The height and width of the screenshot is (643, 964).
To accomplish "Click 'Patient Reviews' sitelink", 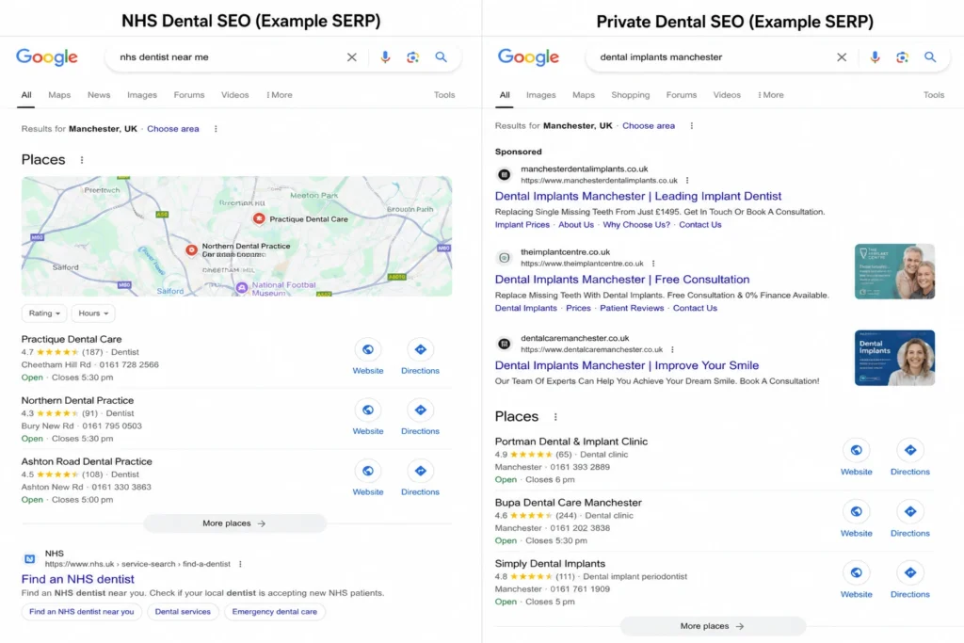I will point(632,309).
